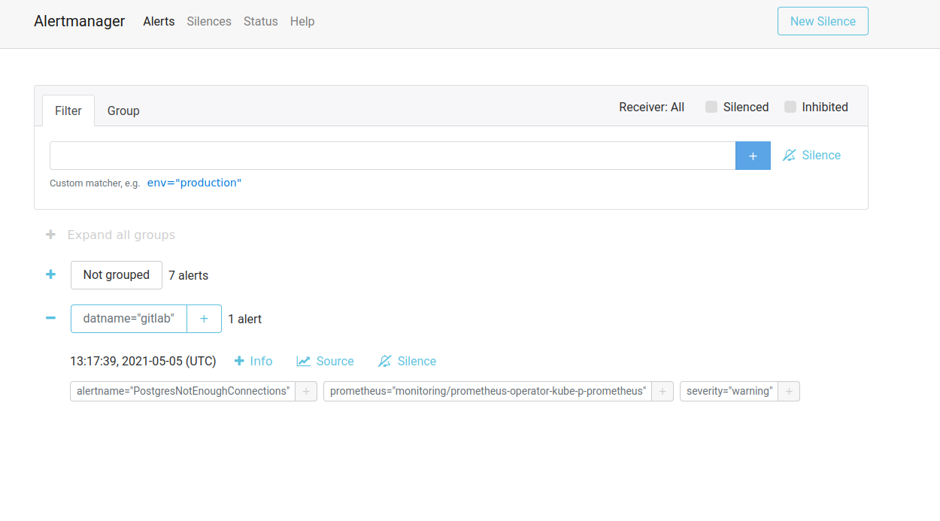
Task: Open the Status page in navbar
Action: click(260, 21)
